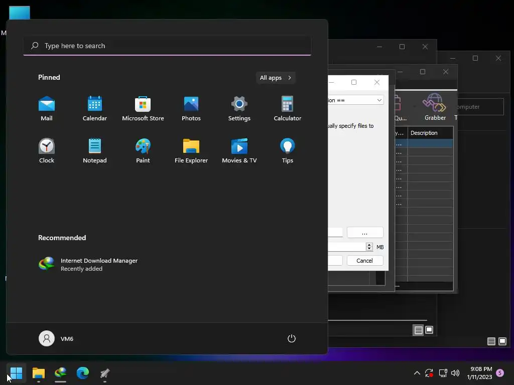Open recommended Internet Download Manager

click(x=88, y=264)
